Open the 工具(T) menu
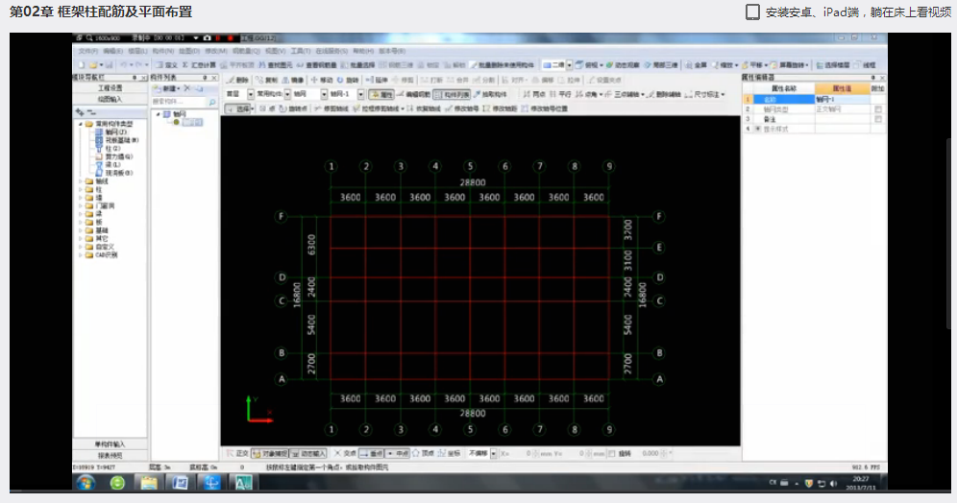 (300, 50)
